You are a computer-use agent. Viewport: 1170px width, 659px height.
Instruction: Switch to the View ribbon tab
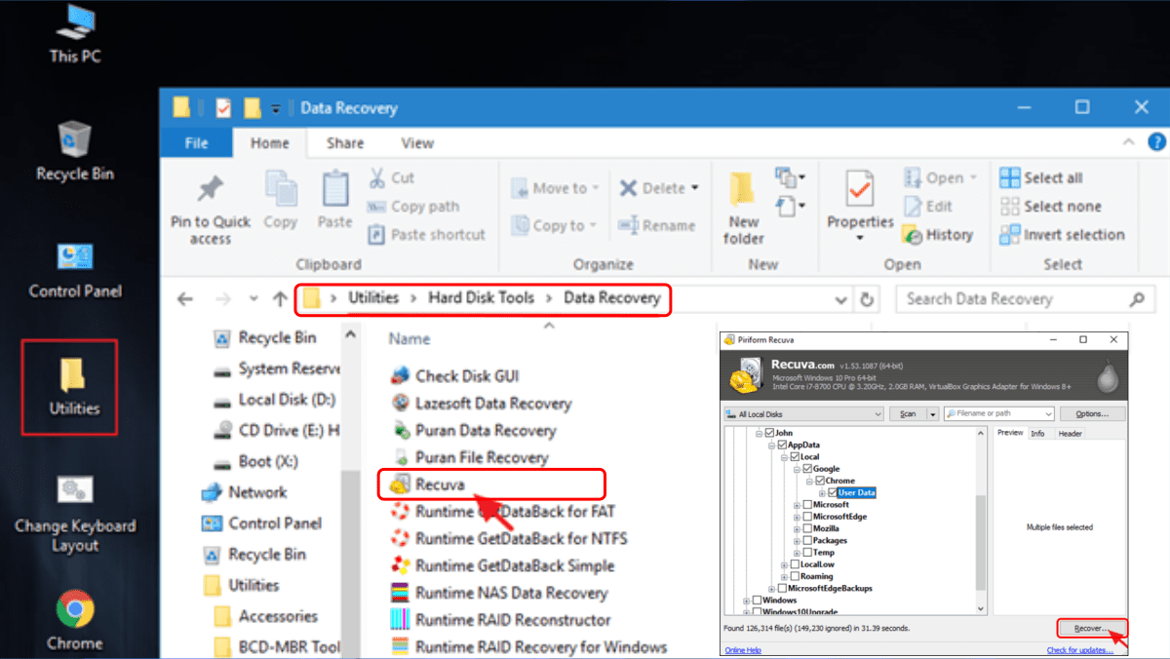click(416, 143)
